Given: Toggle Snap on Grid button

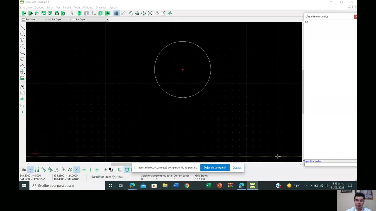Looking at the screenshot, I should click(x=37, y=170).
